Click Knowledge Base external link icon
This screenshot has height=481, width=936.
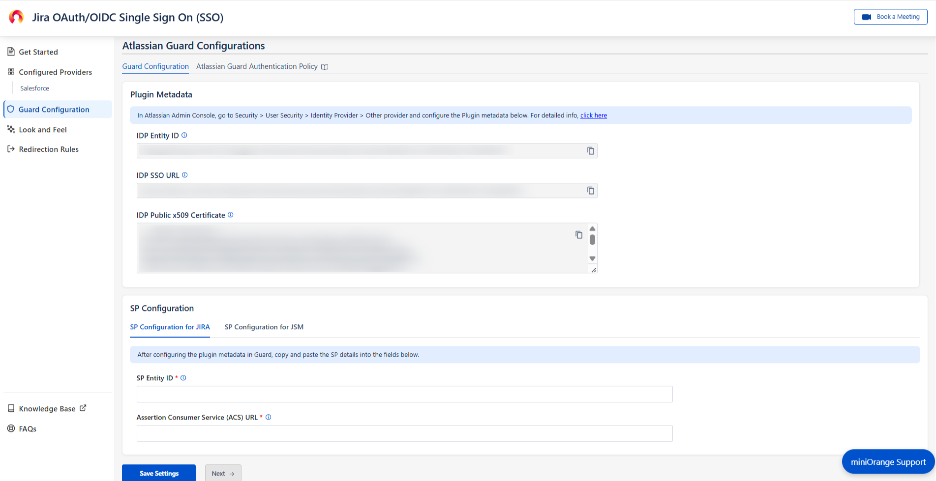pos(83,408)
